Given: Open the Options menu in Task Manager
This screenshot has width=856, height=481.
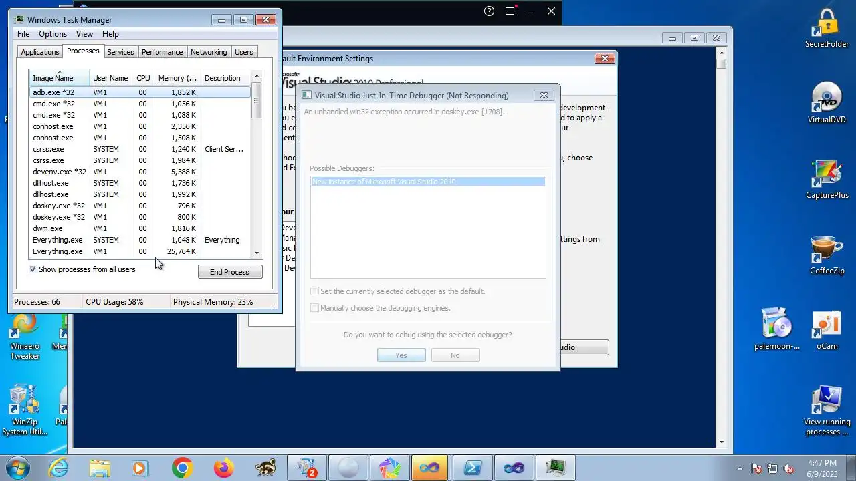Looking at the screenshot, I should pyautogui.click(x=53, y=34).
